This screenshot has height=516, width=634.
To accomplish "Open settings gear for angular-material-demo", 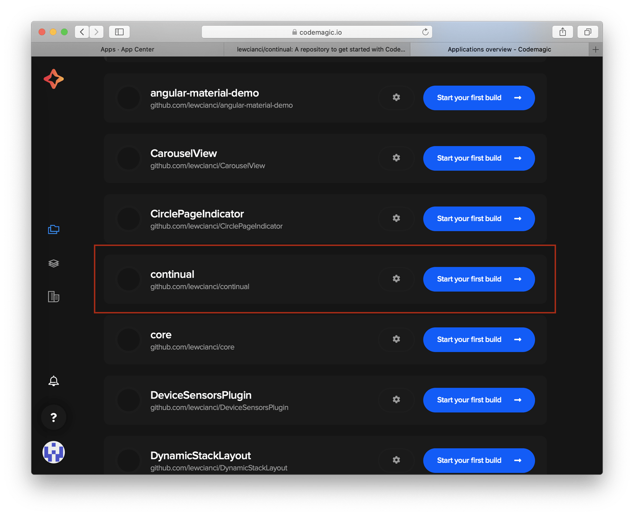I will point(396,97).
